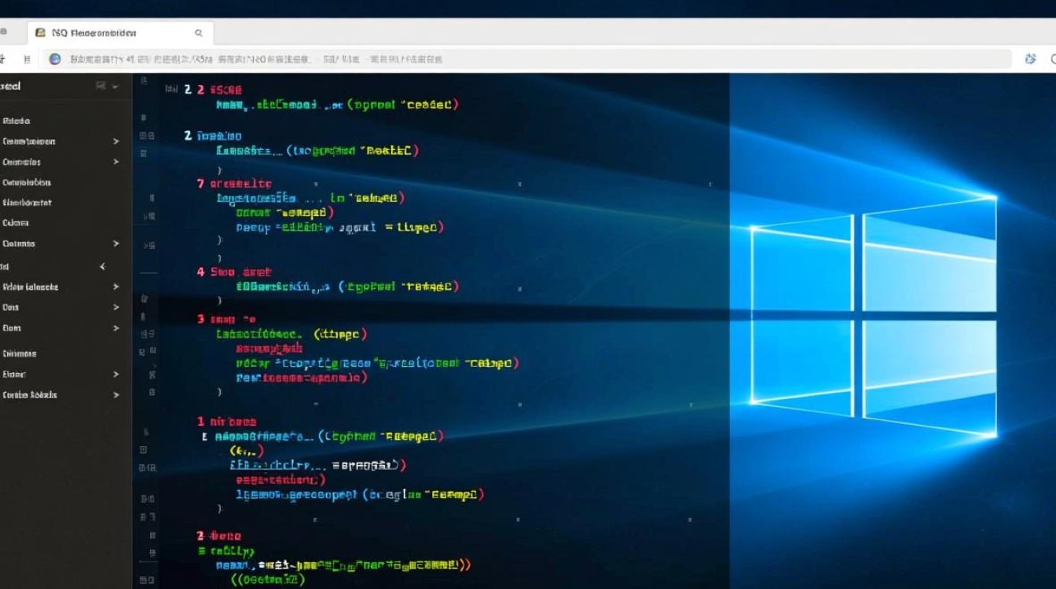Click the search icon on the browser tab
This screenshot has height=589, width=1056.
tap(198, 33)
